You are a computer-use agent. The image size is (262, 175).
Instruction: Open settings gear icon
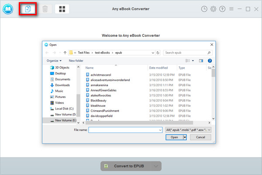click(x=213, y=9)
